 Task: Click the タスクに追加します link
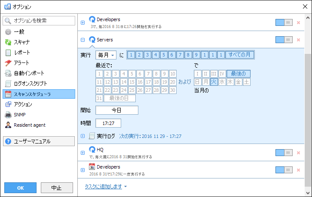pos(104,186)
